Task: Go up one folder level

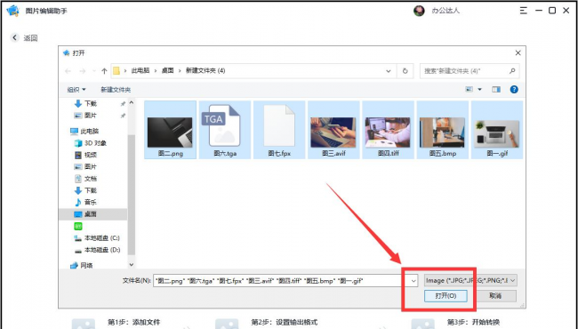Action: (104, 71)
